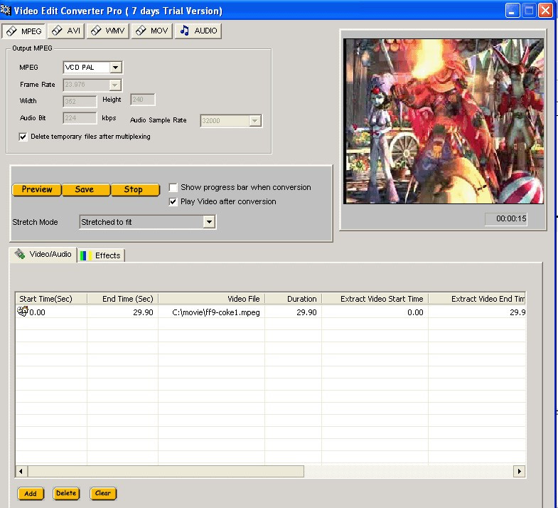This screenshot has width=558, height=508.
Task: Click the Clear button
Action: tap(103, 493)
